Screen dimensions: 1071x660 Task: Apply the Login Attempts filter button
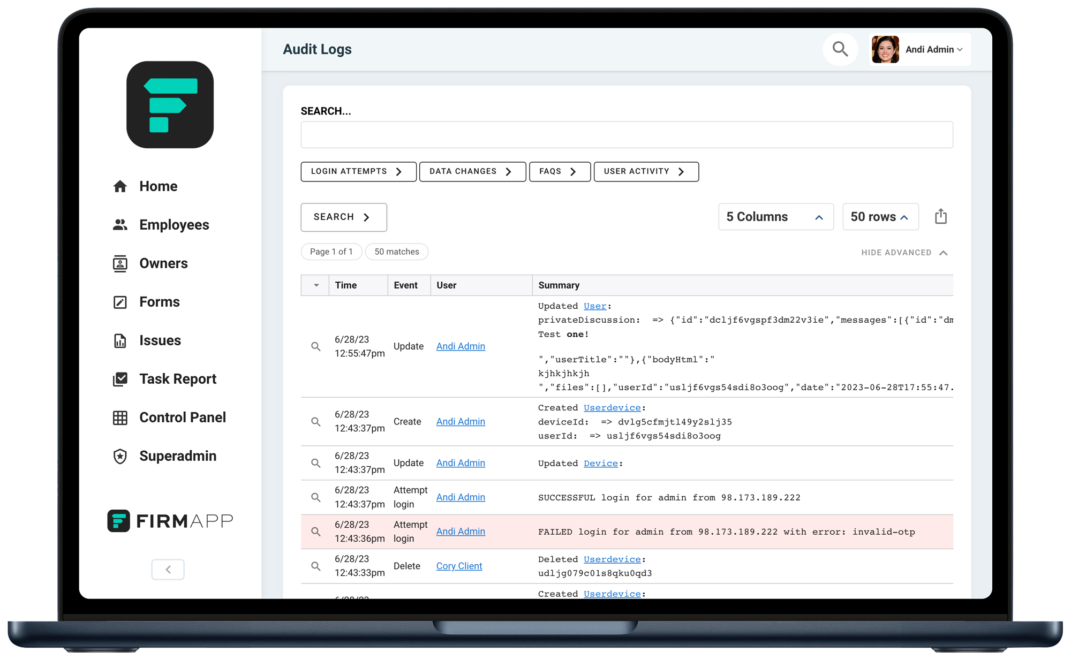(x=358, y=171)
